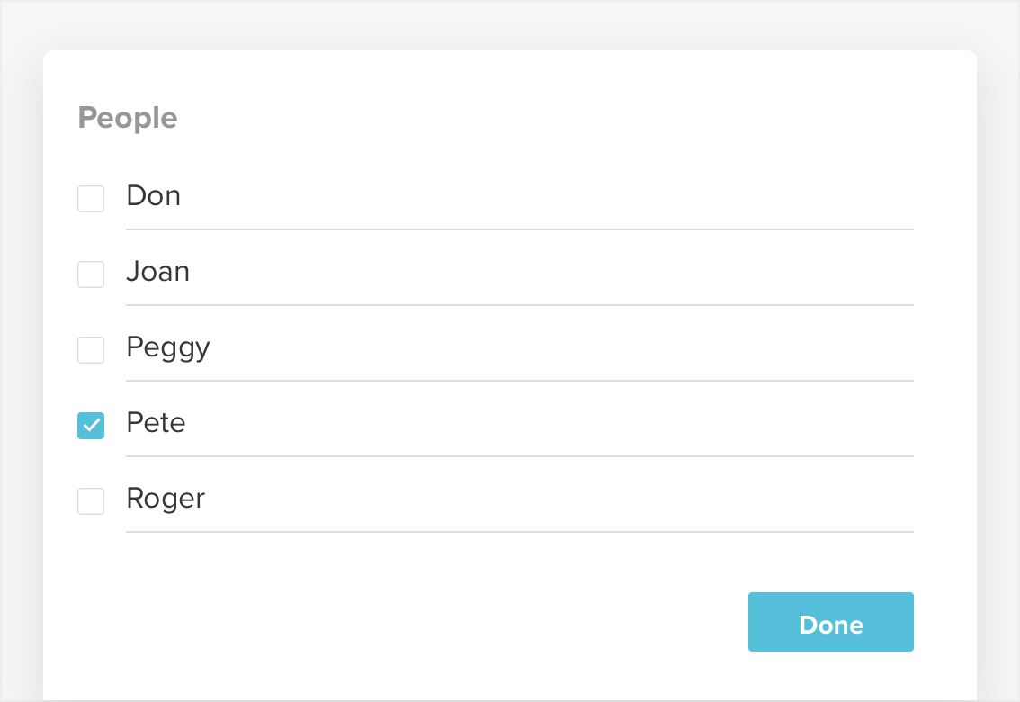
Task: Click the divider line below Peggy
Action: point(519,381)
